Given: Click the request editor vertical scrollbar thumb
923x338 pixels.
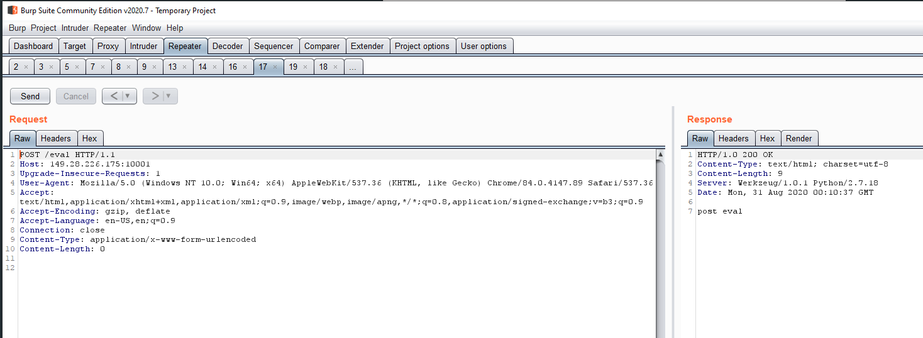Looking at the screenshot, I should point(660,248).
